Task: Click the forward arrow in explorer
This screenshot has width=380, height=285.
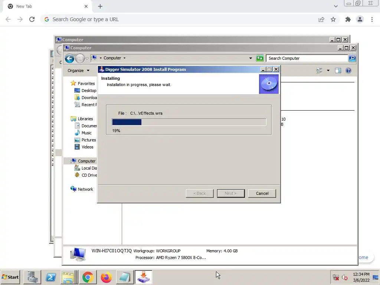Action: click(x=80, y=58)
